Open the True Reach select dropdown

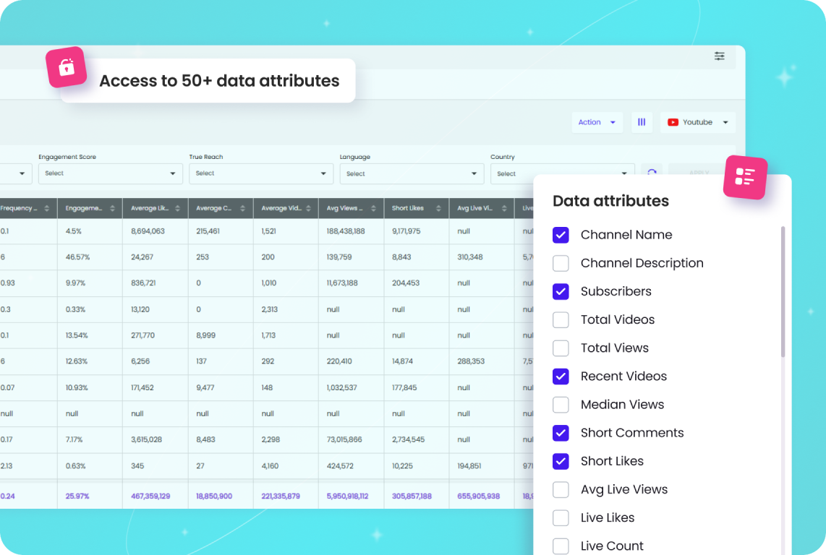(x=261, y=173)
